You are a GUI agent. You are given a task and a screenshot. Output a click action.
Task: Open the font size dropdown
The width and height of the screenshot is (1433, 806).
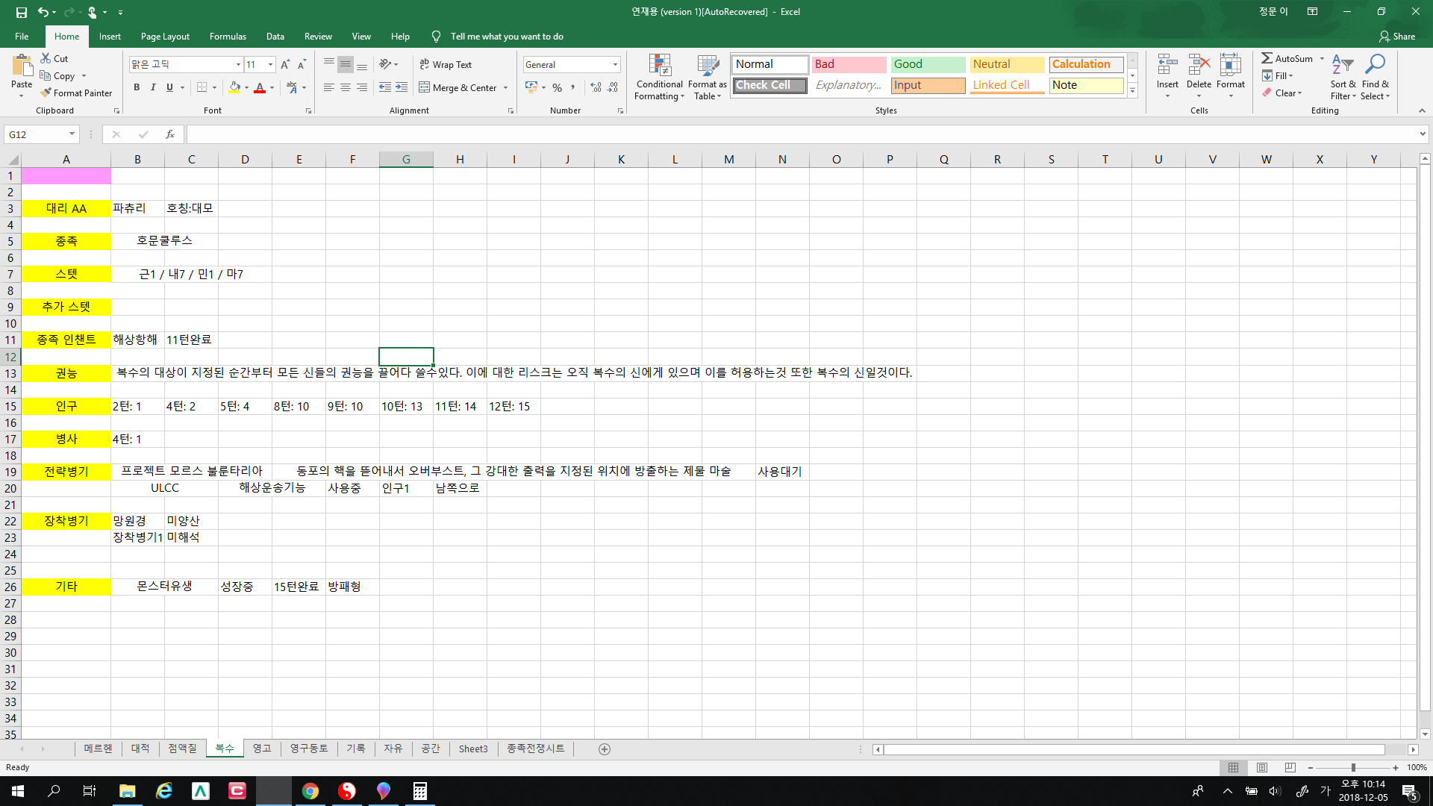pos(270,65)
